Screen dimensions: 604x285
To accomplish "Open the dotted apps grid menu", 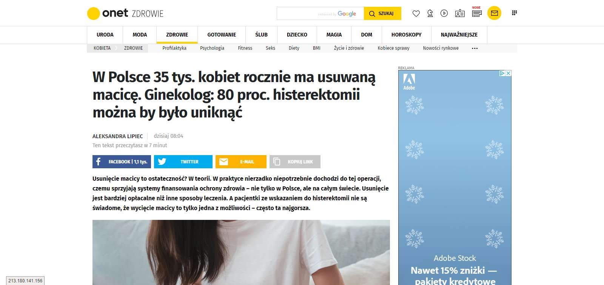I will [514, 13].
